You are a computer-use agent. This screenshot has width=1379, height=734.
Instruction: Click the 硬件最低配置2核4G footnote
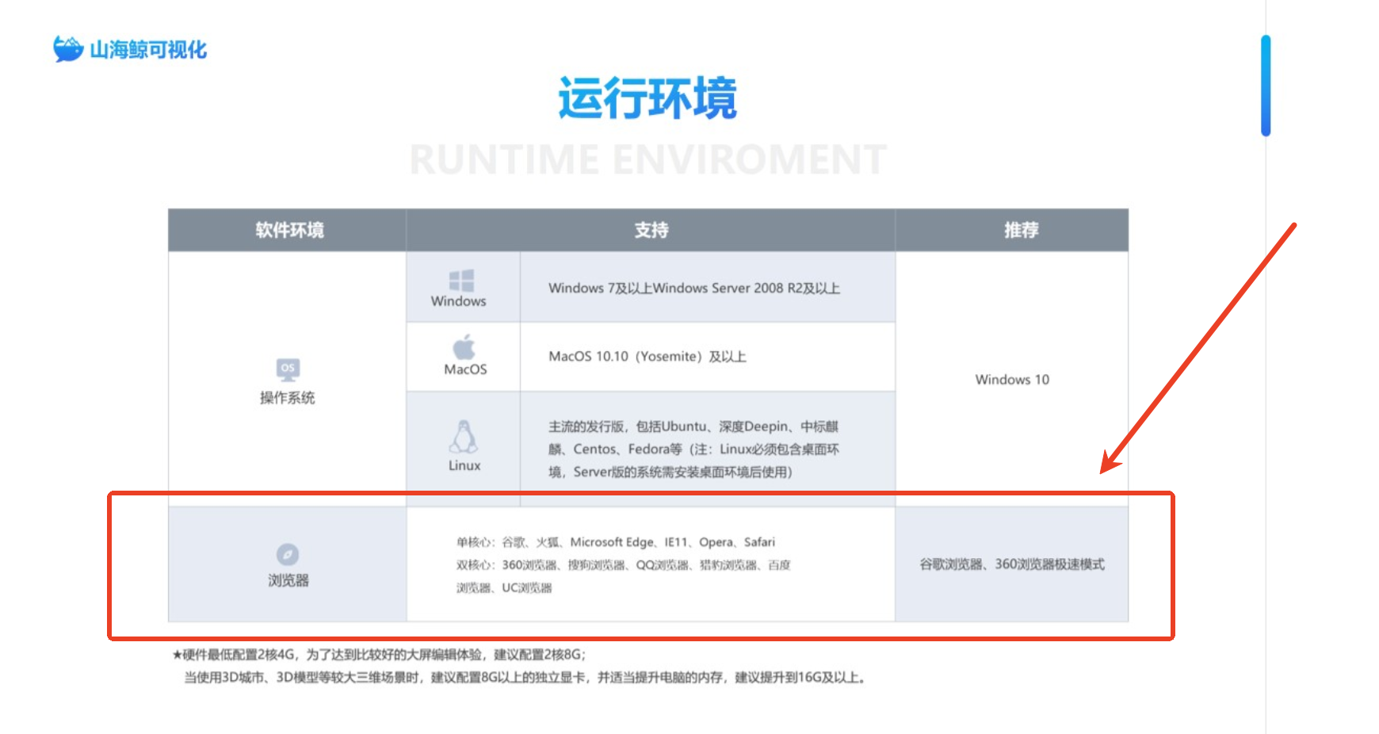click(380, 655)
